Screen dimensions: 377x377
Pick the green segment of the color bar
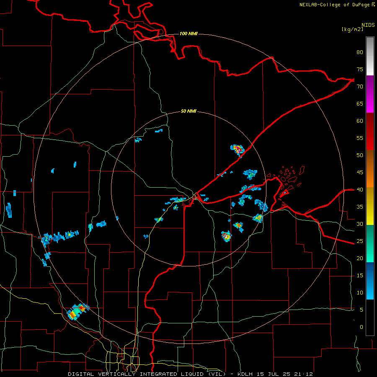pyautogui.click(x=370, y=243)
